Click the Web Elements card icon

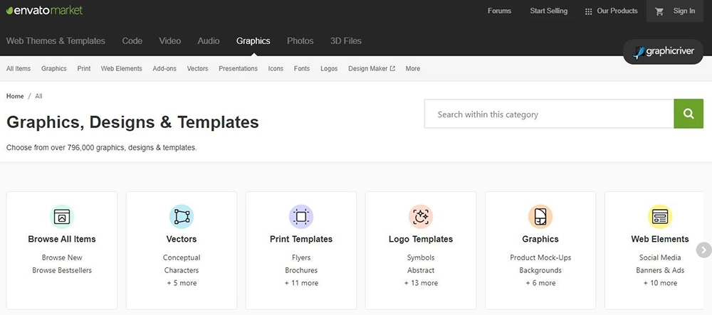point(660,217)
